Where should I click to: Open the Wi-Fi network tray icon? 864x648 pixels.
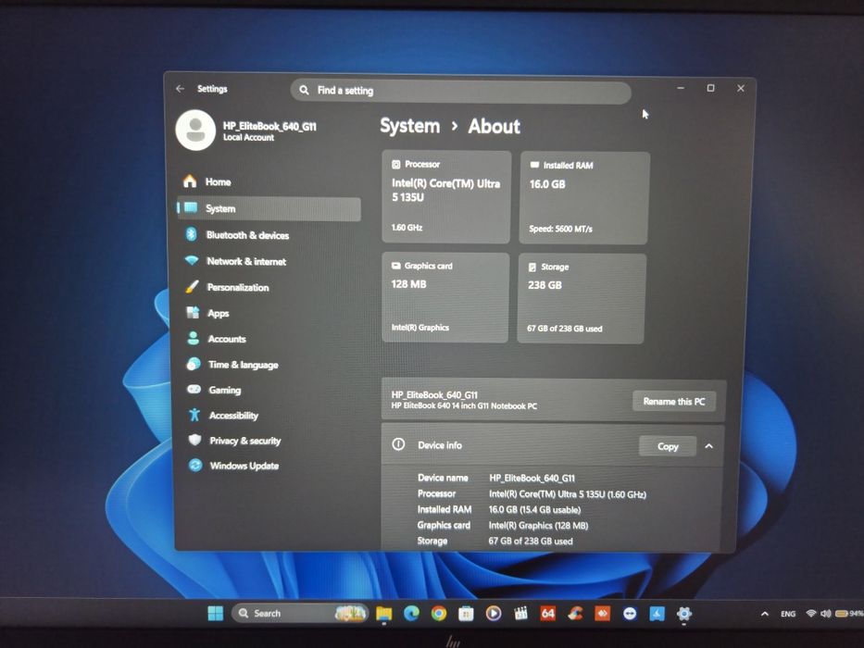(810, 613)
